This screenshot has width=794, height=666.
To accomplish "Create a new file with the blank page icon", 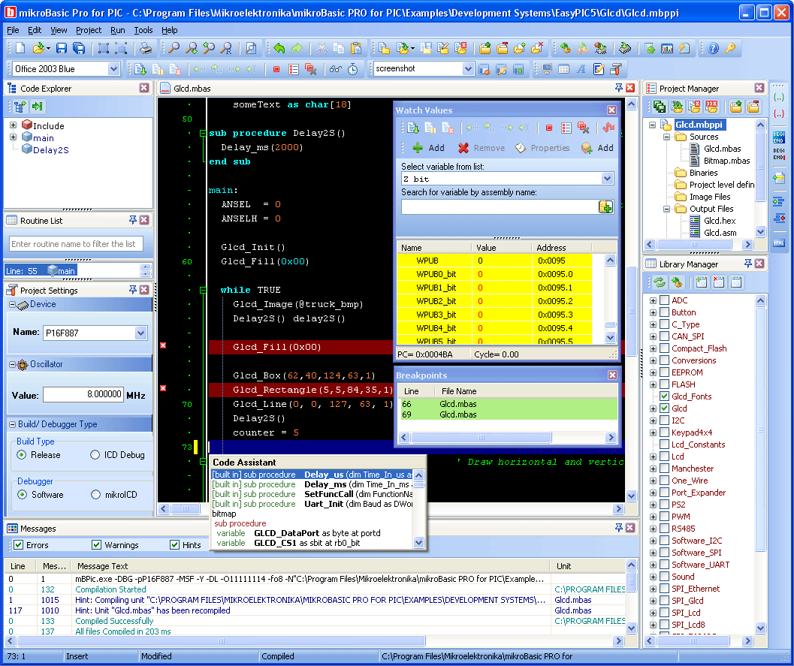I will pyautogui.click(x=20, y=48).
